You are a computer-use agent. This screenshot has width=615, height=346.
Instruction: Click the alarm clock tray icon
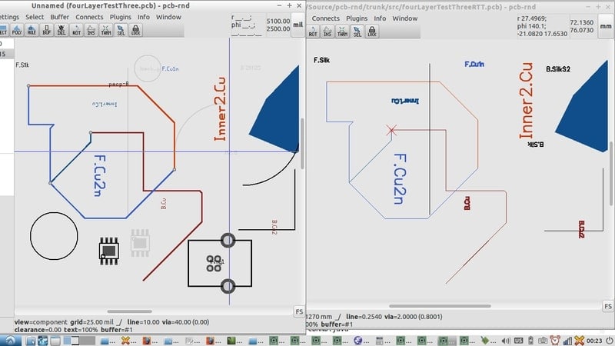click(x=555, y=341)
